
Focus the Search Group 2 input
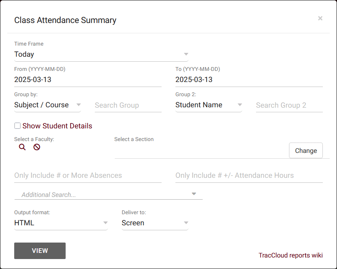(289, 105)
